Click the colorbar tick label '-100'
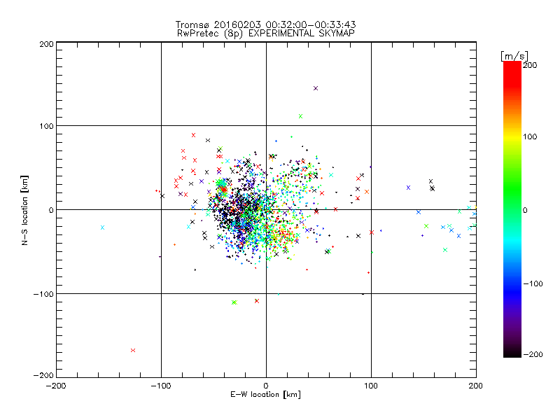 [533, 283]
